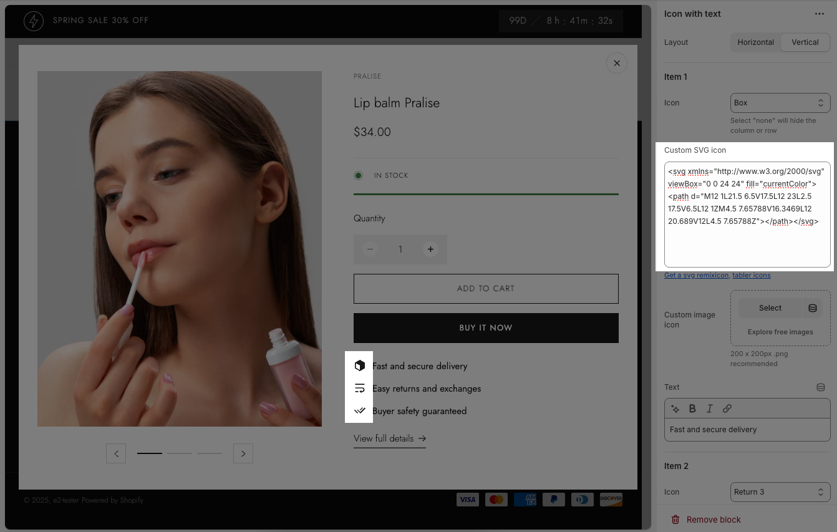Image resolution: width=837 pixels, height=532 pixels.
Task: Click the dynamic source icon next to Select
Action: click(813, 308)
